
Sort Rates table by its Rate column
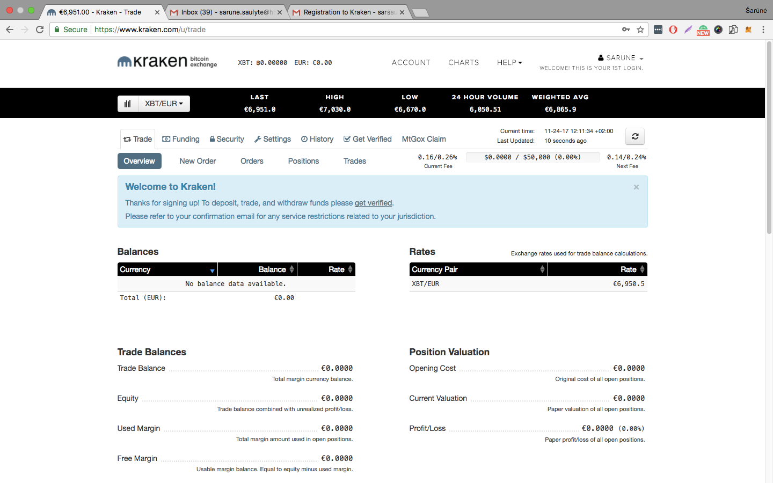click(597, 269)
